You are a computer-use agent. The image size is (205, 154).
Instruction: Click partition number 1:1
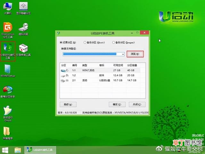(x=74, y=70)
